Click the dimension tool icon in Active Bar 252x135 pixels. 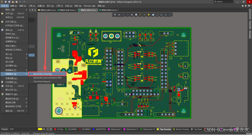click(x=161, y=15)
